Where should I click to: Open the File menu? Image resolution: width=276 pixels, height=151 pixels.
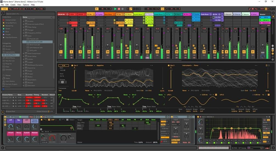point(2,5)
